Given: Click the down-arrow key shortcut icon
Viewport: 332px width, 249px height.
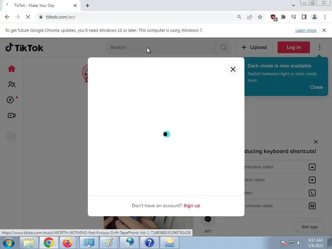Looking at the screenshot, I should pos(312,180).
